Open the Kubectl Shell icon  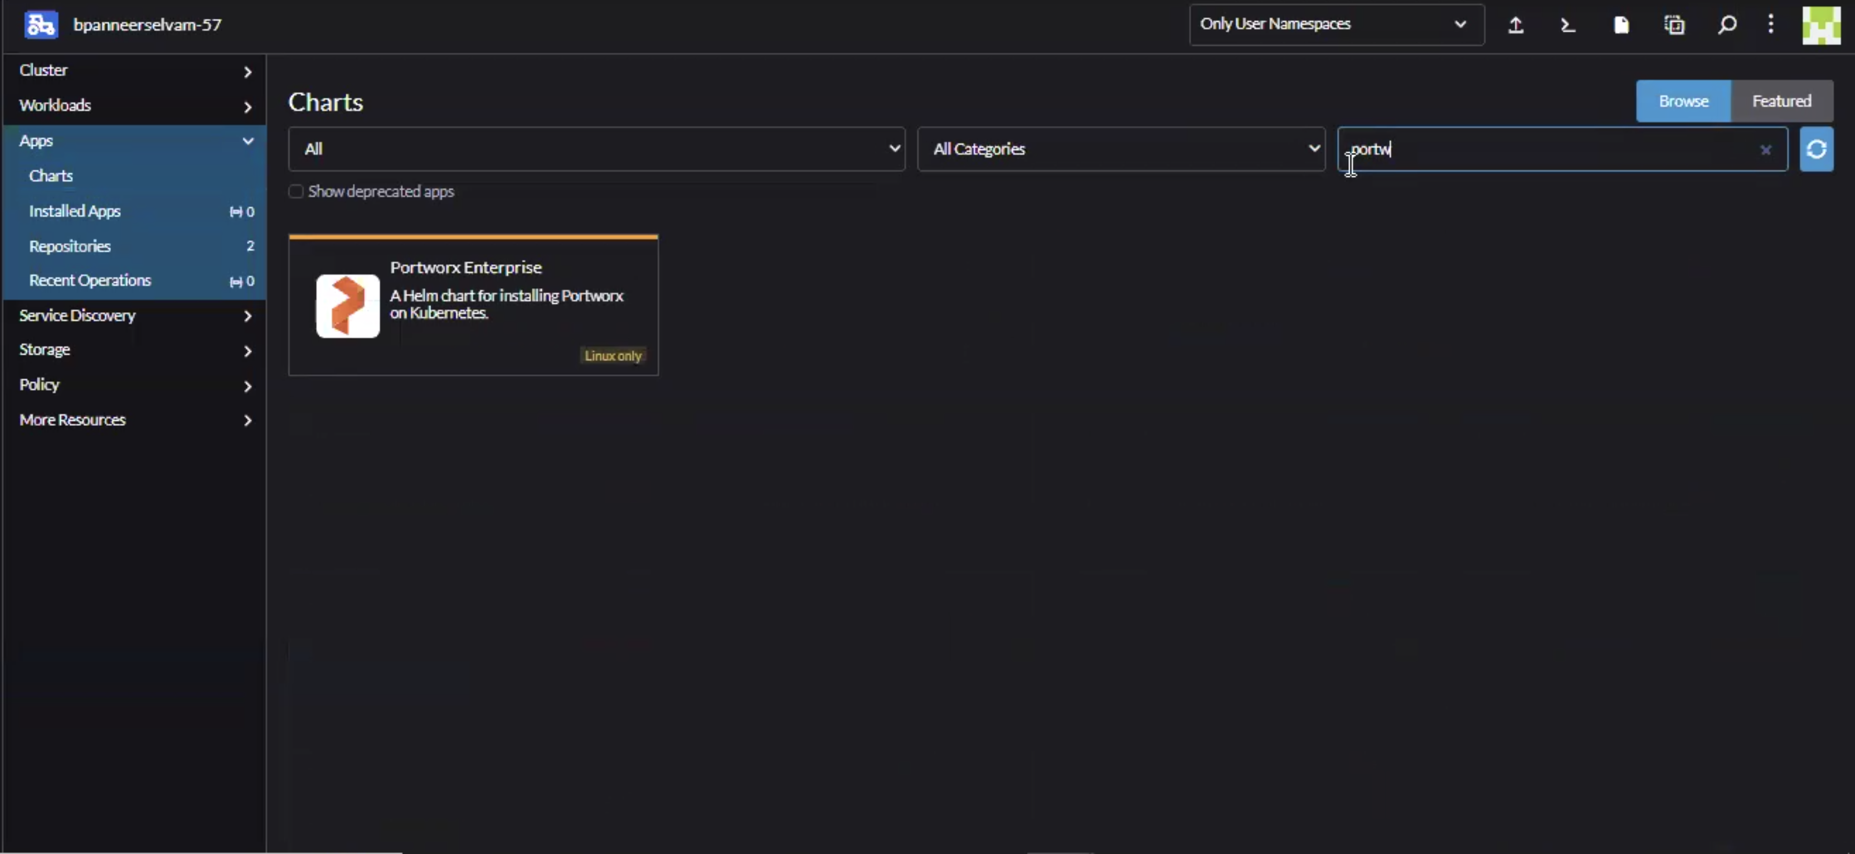1568,25
